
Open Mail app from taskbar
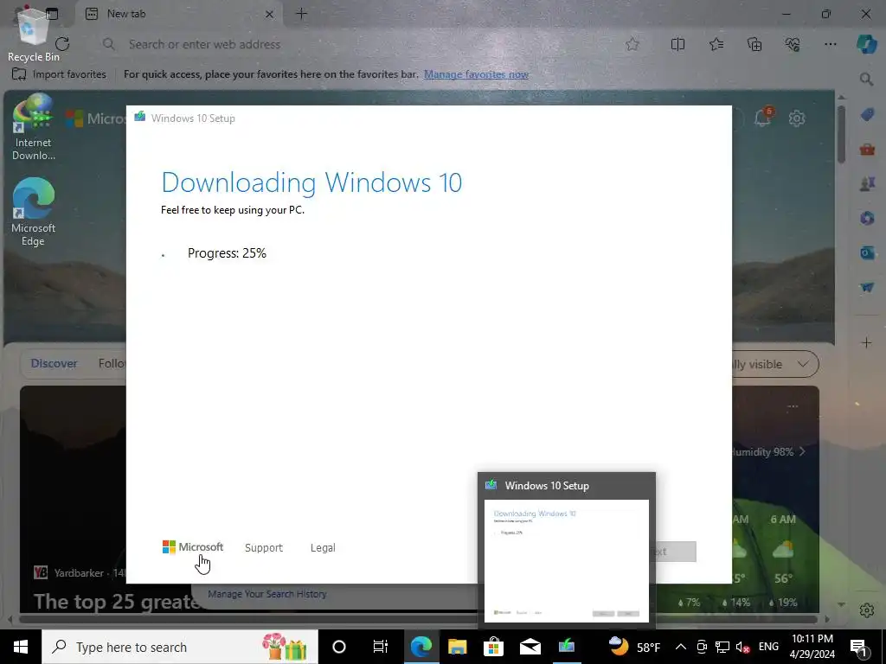530,647
